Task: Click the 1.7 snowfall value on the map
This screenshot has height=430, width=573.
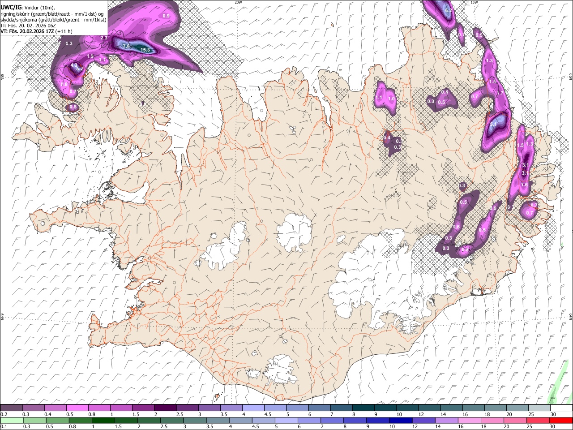Action: pos(500,93)
